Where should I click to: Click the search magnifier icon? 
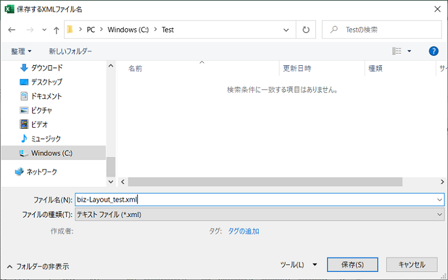click(x=334, y=29)
